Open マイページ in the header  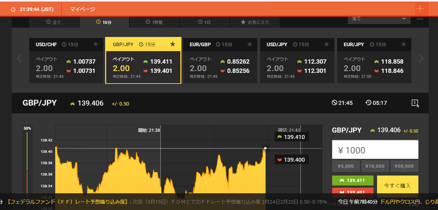click(82, 9)
